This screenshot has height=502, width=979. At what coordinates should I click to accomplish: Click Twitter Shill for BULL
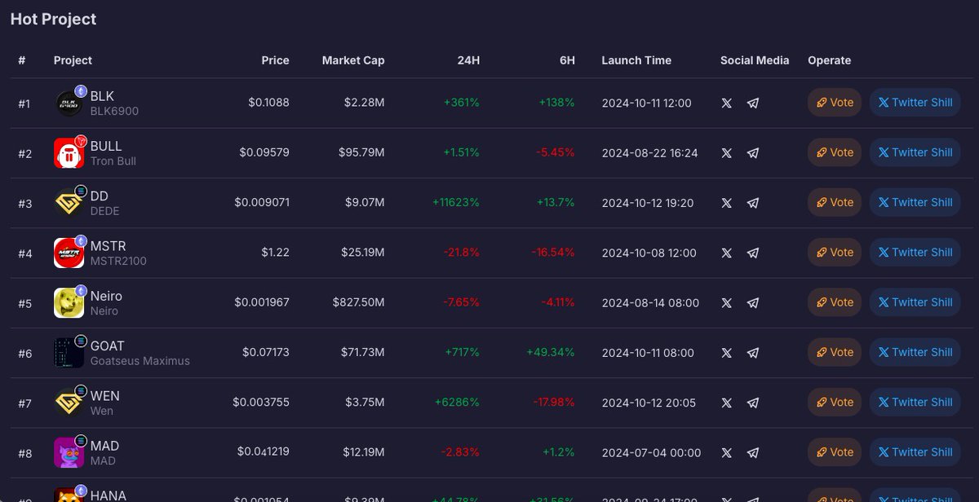(x=915, y=152)
